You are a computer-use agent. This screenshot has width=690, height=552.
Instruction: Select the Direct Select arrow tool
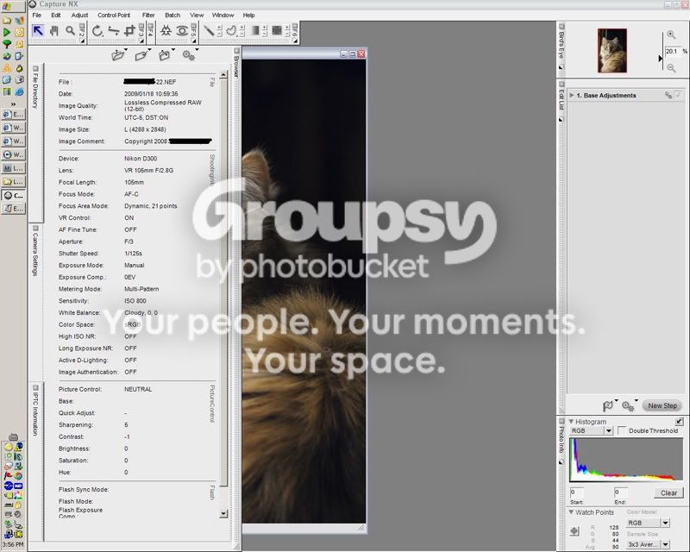(x=38, y=31)
